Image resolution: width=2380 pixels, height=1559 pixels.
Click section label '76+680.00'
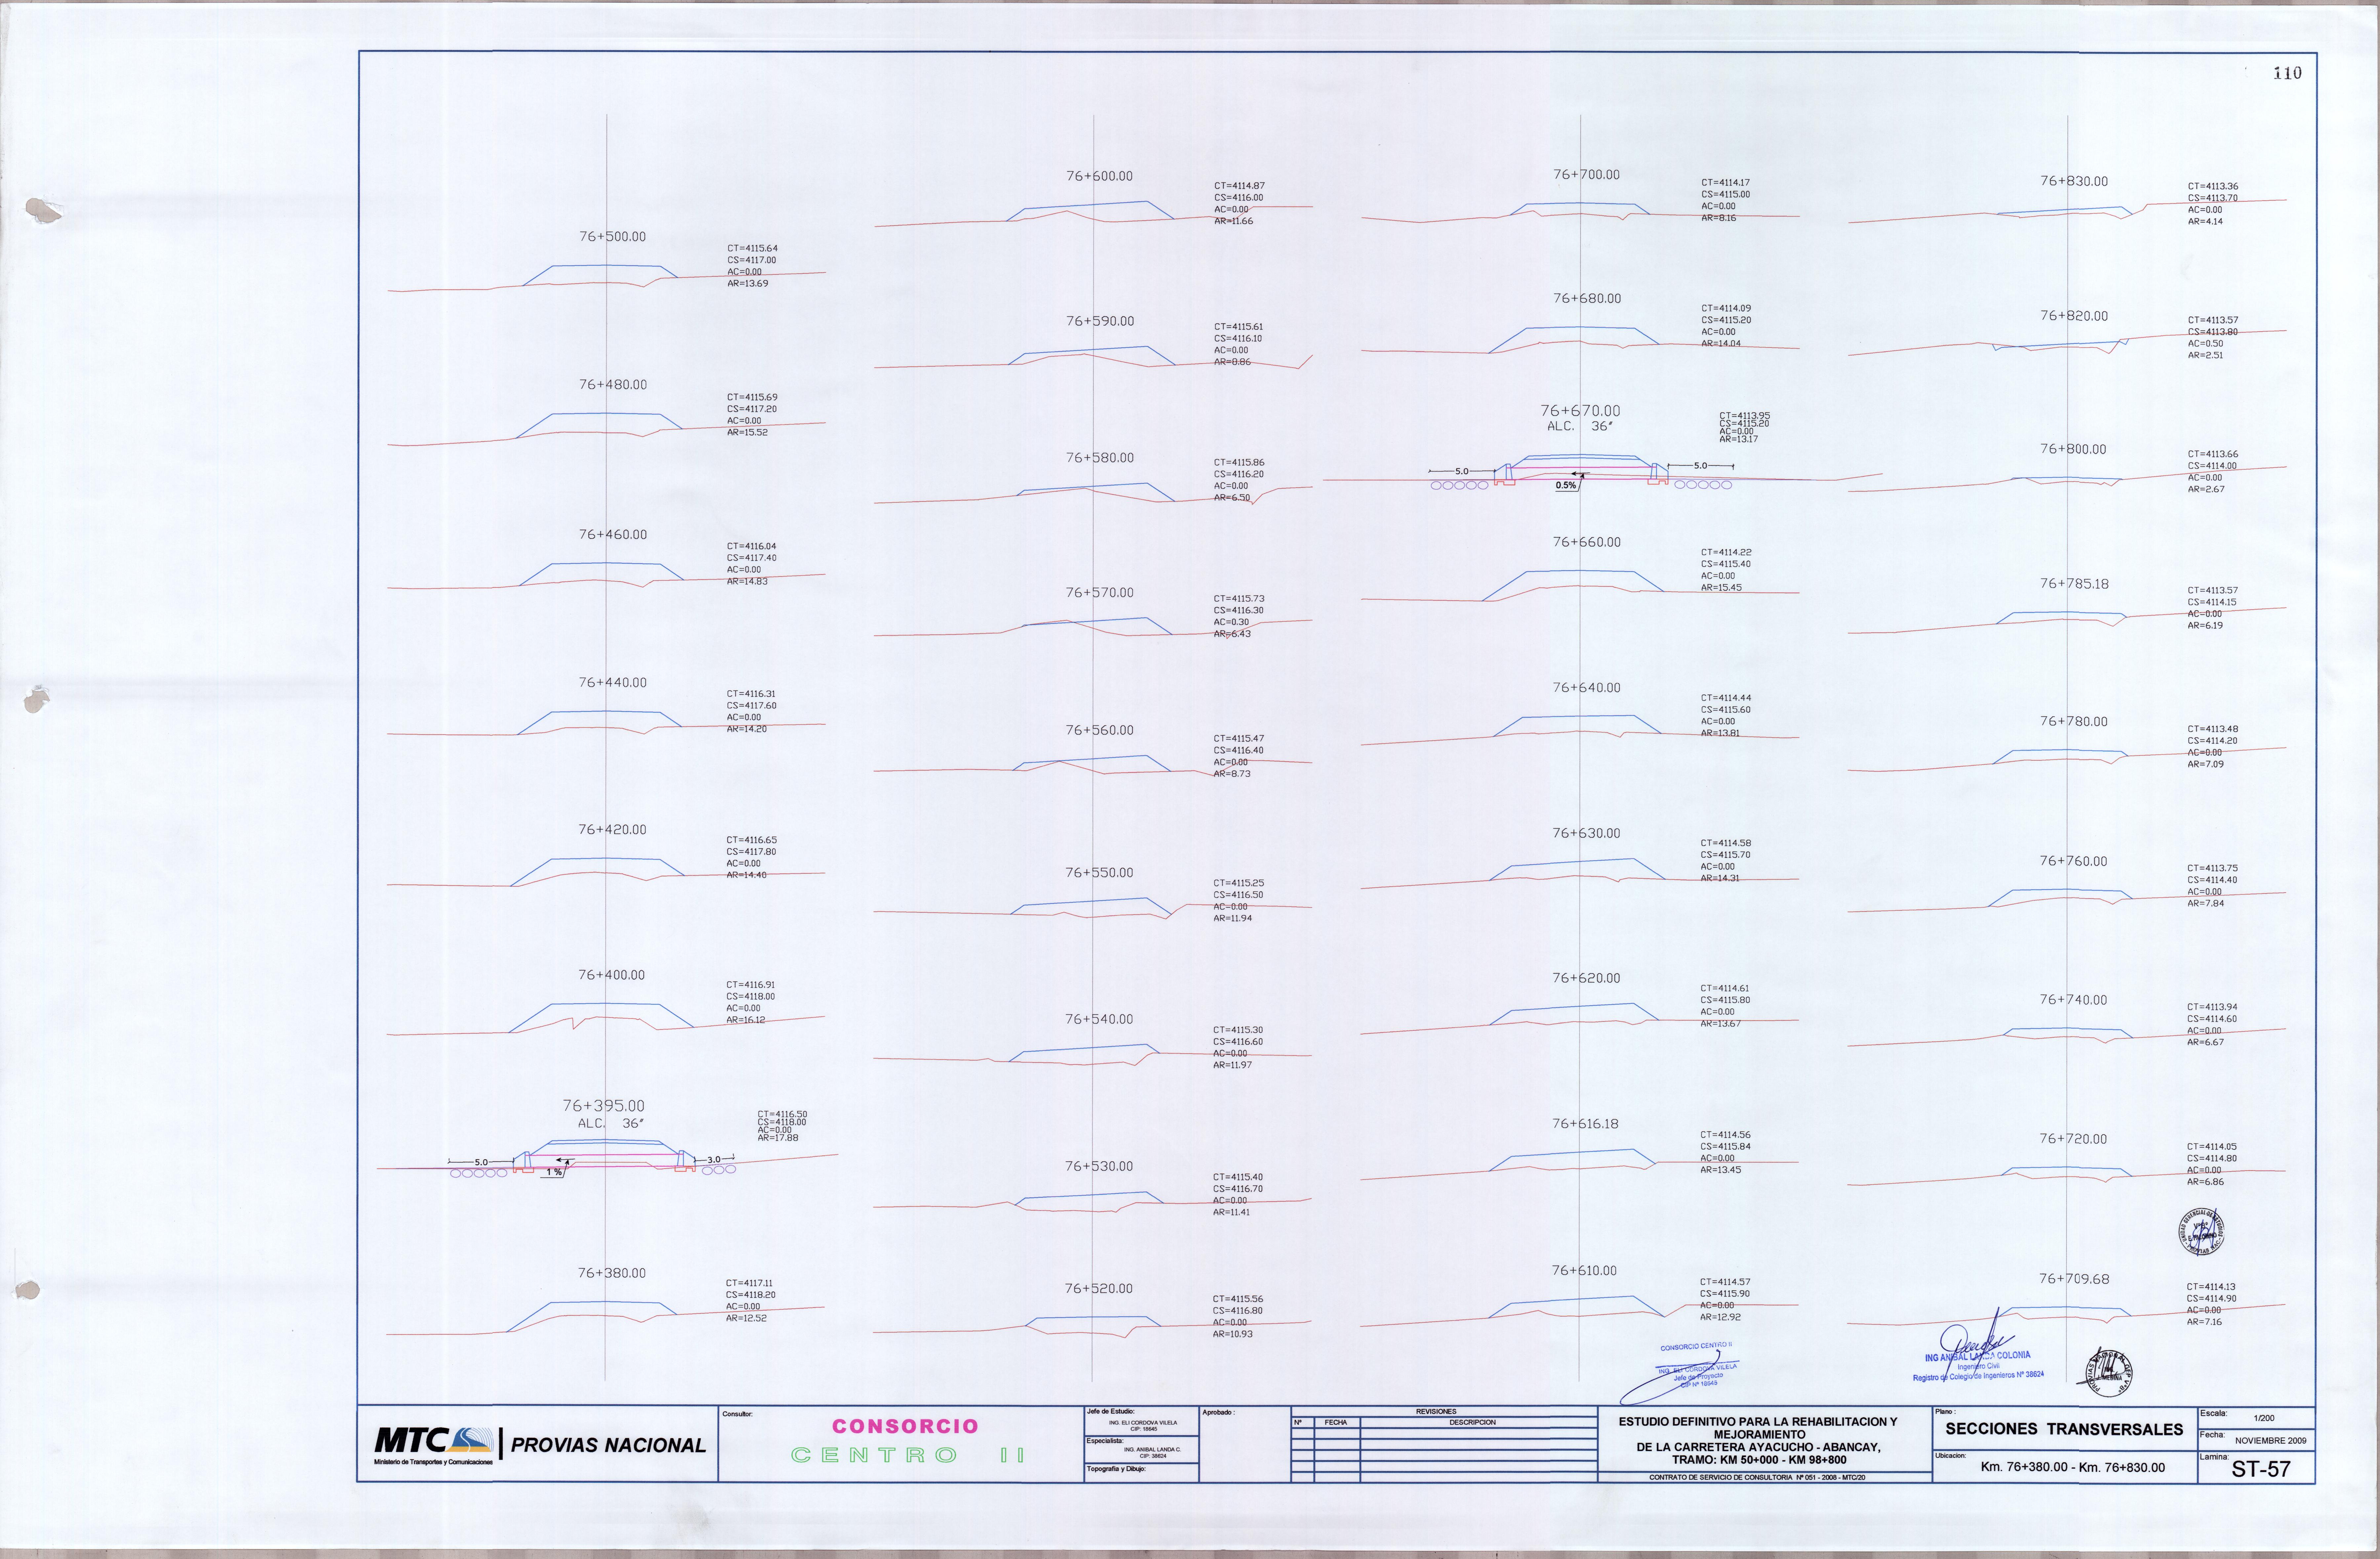pyautogui.click(x=1587, y=299)
